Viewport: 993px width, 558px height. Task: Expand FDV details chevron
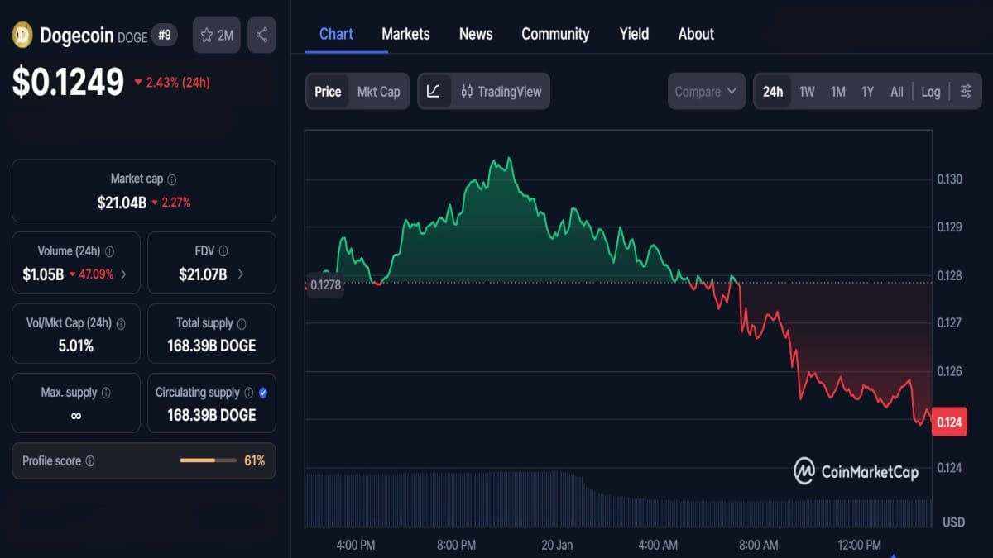[x=241, y=274]
